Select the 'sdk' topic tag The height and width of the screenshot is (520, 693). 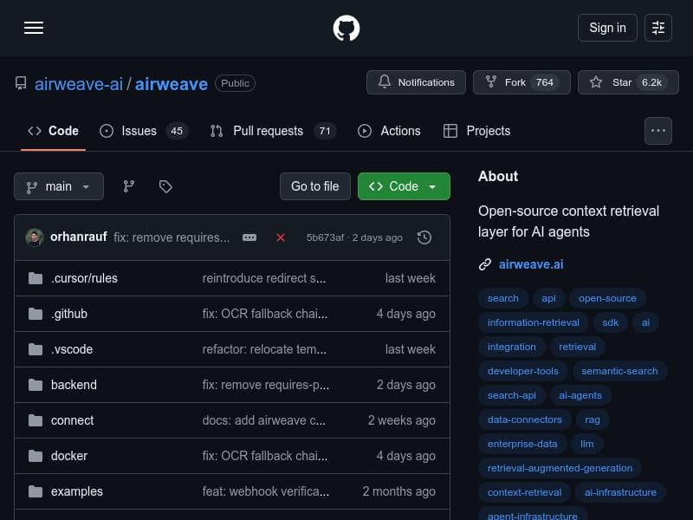(x=611, y=322)
